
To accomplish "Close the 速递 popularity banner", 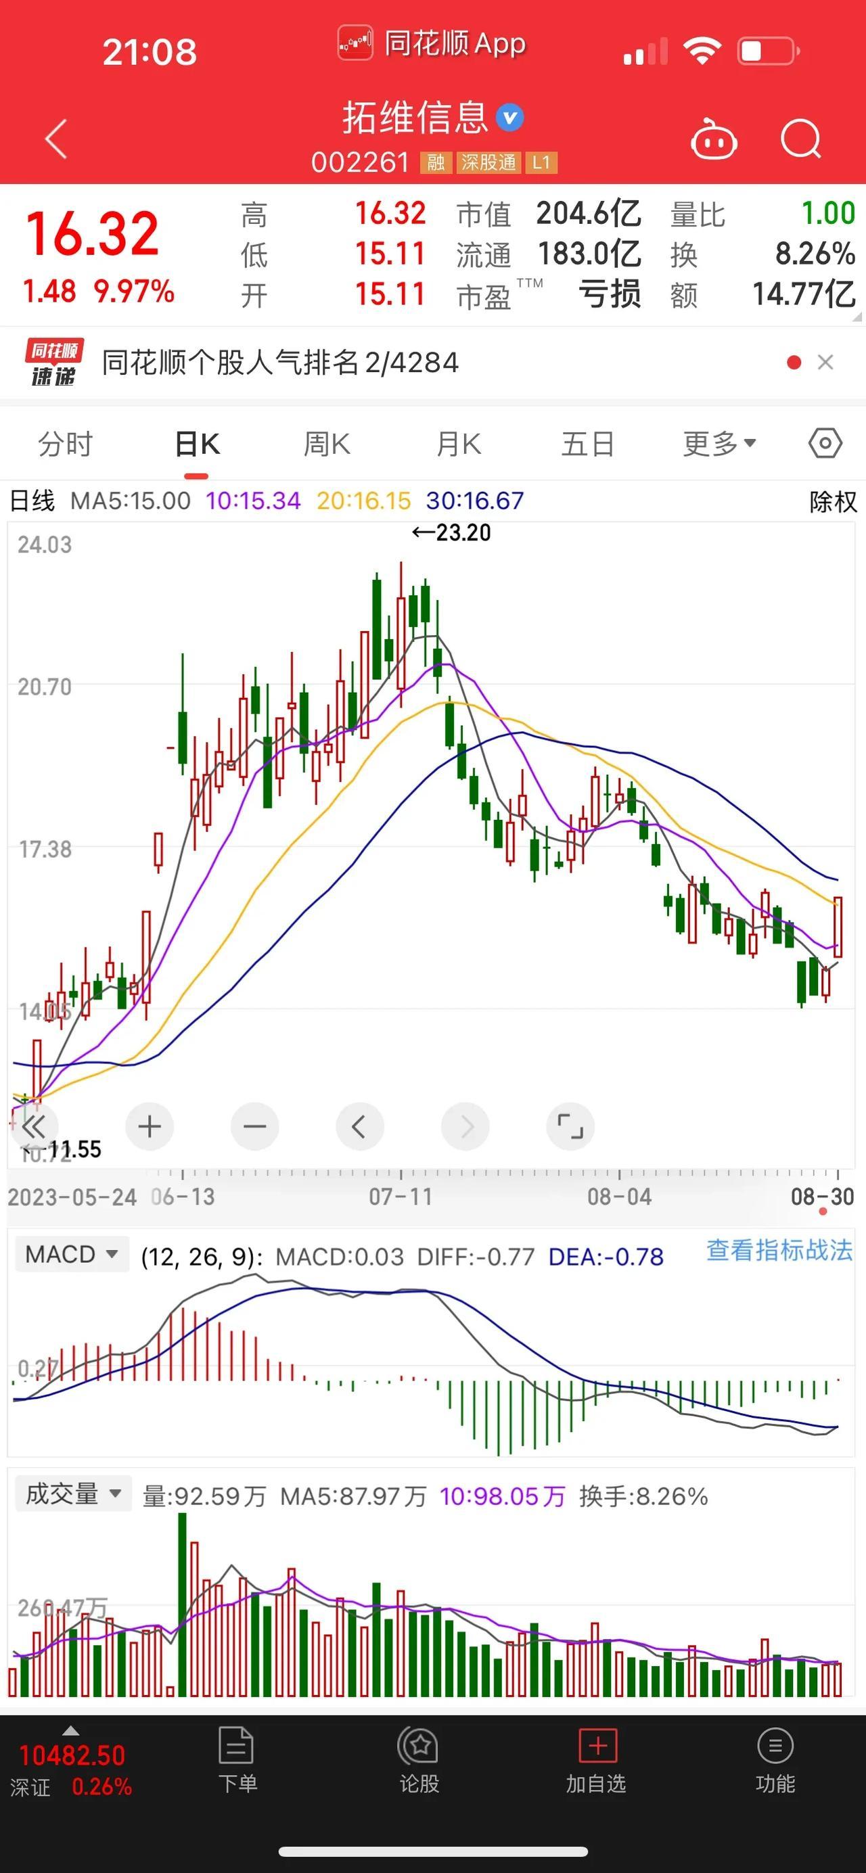I will point(825,362).
